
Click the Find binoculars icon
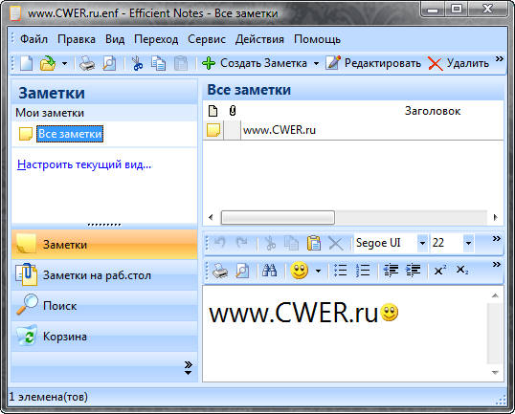click(269, 271)
